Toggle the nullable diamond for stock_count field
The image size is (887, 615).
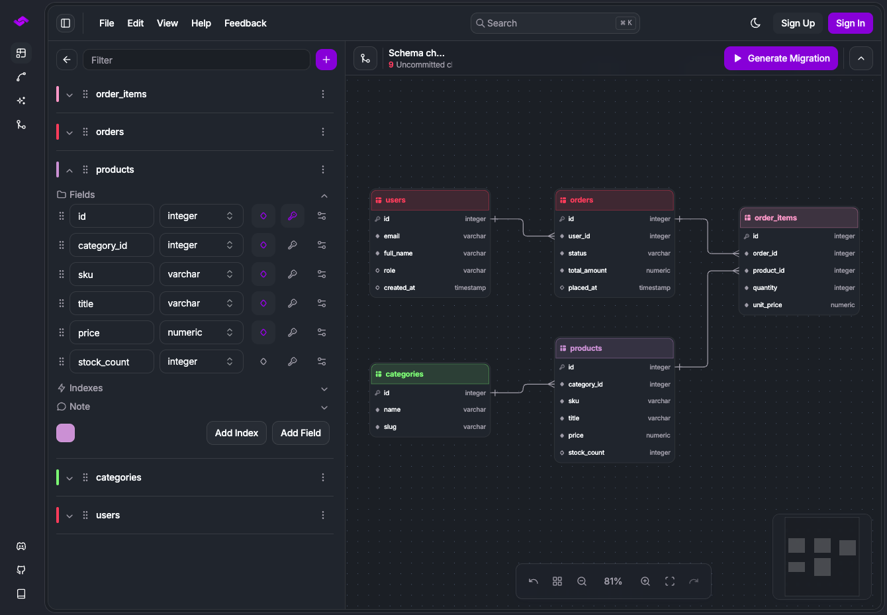coord(263,361)
